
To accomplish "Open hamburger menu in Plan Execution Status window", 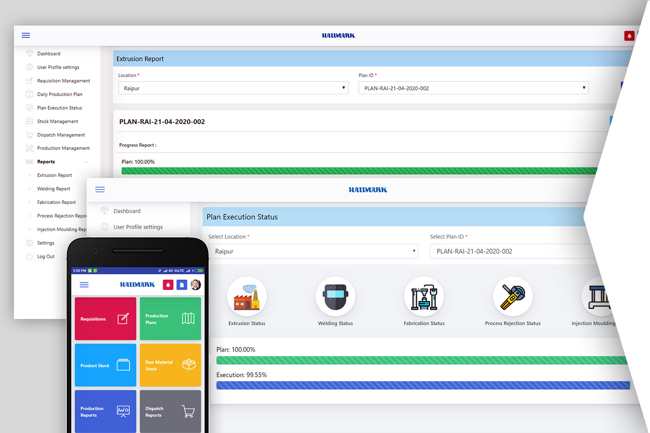I will tap(100, 190).
